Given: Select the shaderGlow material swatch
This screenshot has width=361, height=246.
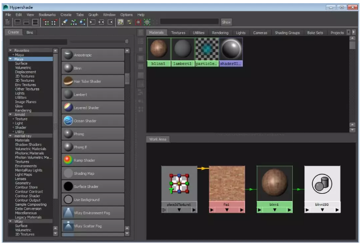Looking at the screenshot, I should point(230,52).
